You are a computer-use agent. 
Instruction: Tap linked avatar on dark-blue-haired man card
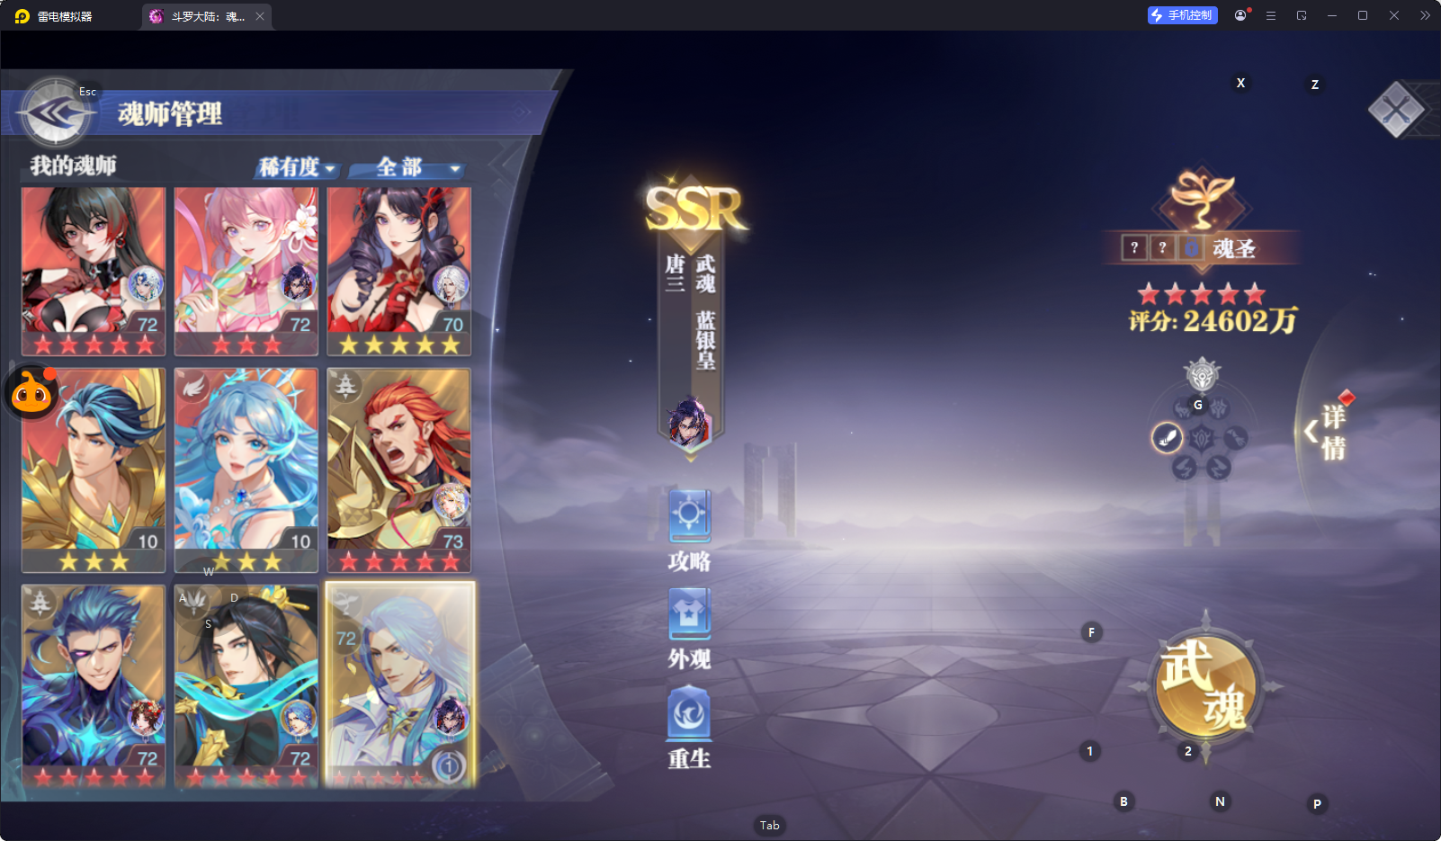click(145, 718)
